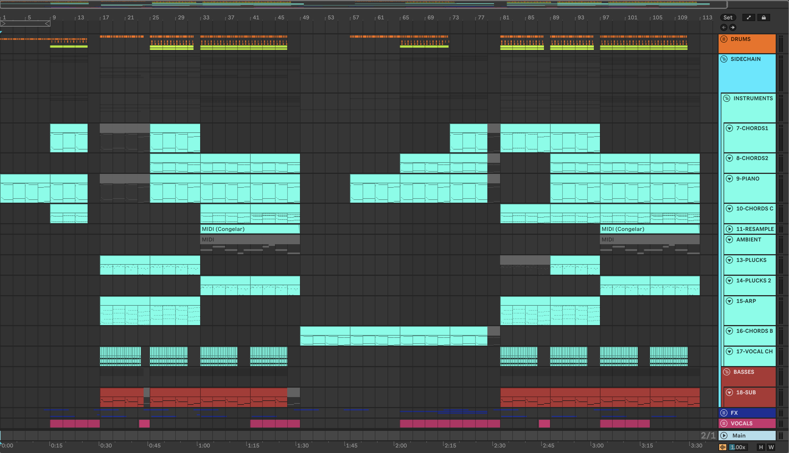789x453 pixels.
Task: Collapse the 14-PLUCKS 2 track triangle
Action: coord(729,281)
